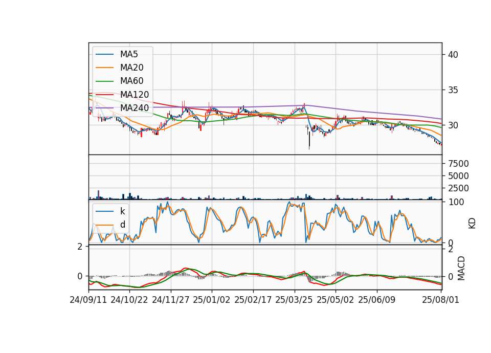Click the price axis value 40
Screen dimensions: 491x353
tap(453, 55)
